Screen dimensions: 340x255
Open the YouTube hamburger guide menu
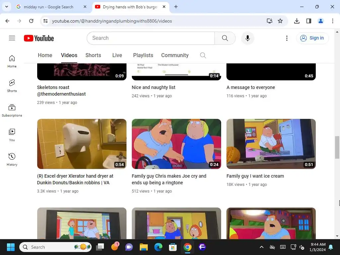(12, 38)
